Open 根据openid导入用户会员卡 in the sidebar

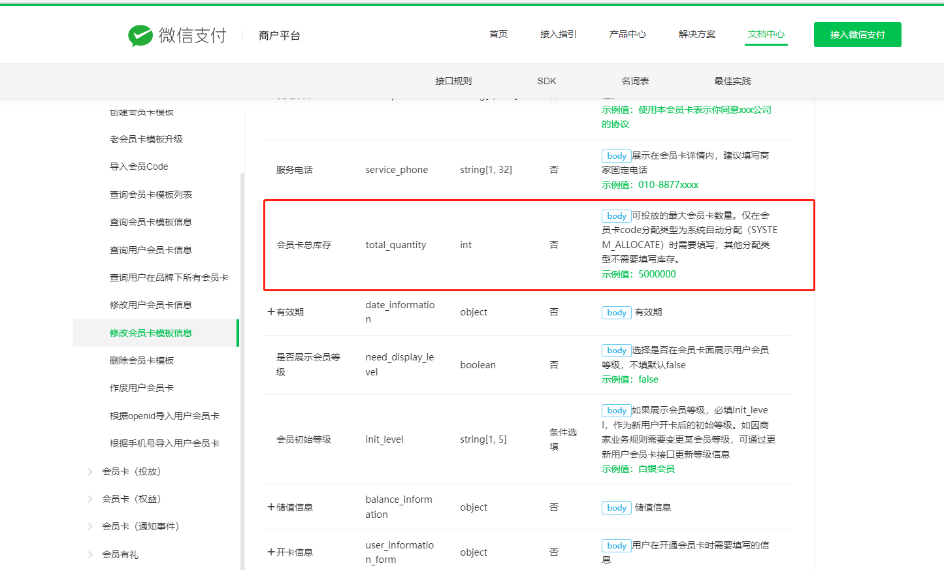(165, 416)
